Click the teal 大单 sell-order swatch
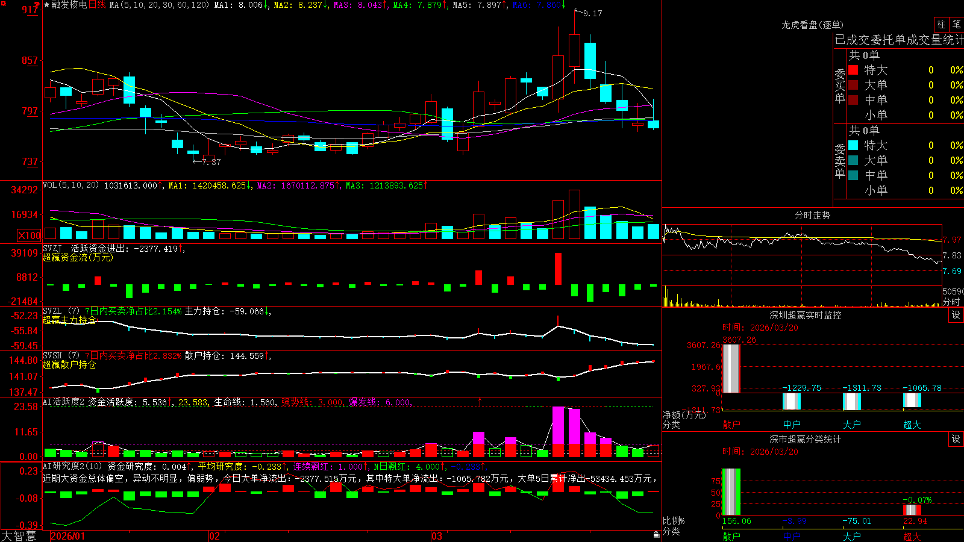 tap(853, 160)
